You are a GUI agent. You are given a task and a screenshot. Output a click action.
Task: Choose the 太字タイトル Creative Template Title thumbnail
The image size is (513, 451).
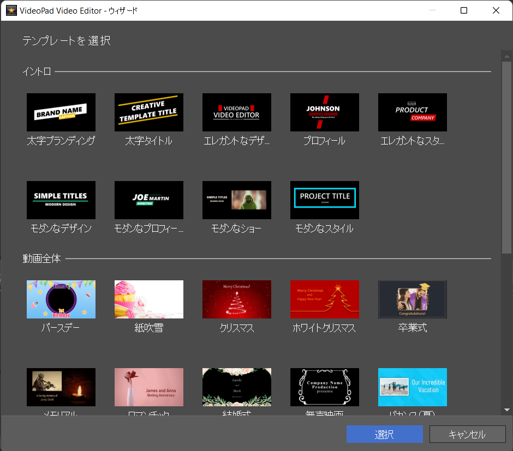click(149, 112)
